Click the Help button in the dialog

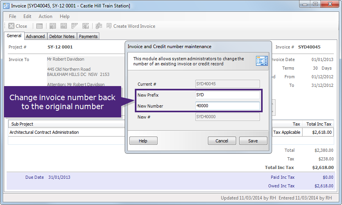[143, 141]
